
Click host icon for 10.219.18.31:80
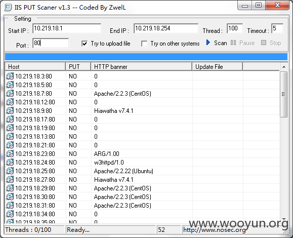(x=10, y=205)
